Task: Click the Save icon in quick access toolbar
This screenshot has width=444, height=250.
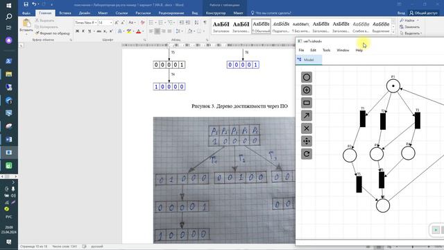Action: click(26, 4)
